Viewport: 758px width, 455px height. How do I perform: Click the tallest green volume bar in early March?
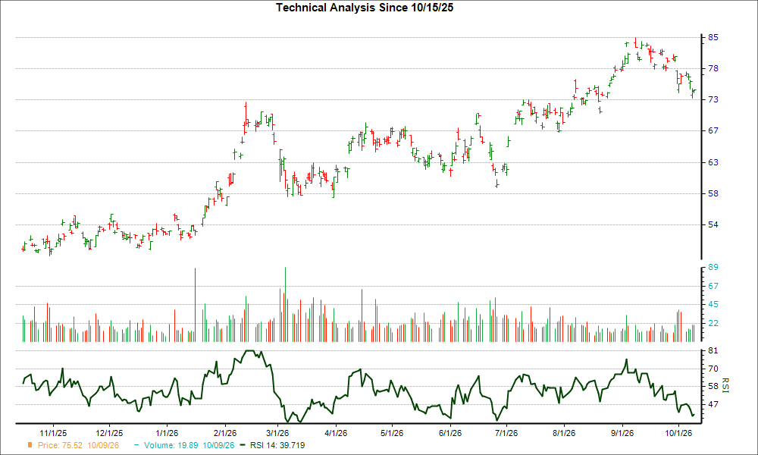point(285,305)
